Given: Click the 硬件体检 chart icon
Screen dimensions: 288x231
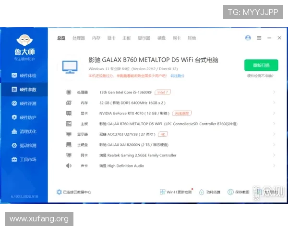Looking at the screenshot, I should 14,76.
